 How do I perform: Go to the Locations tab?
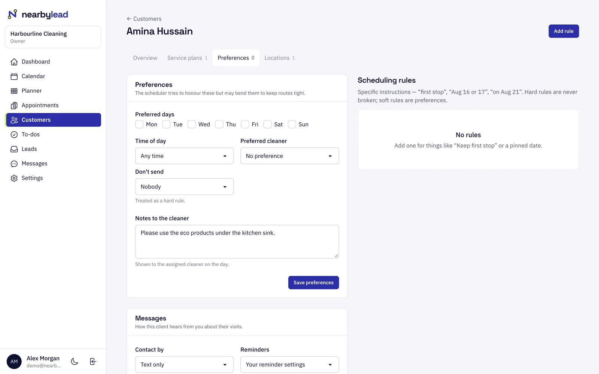coord(280,58)
